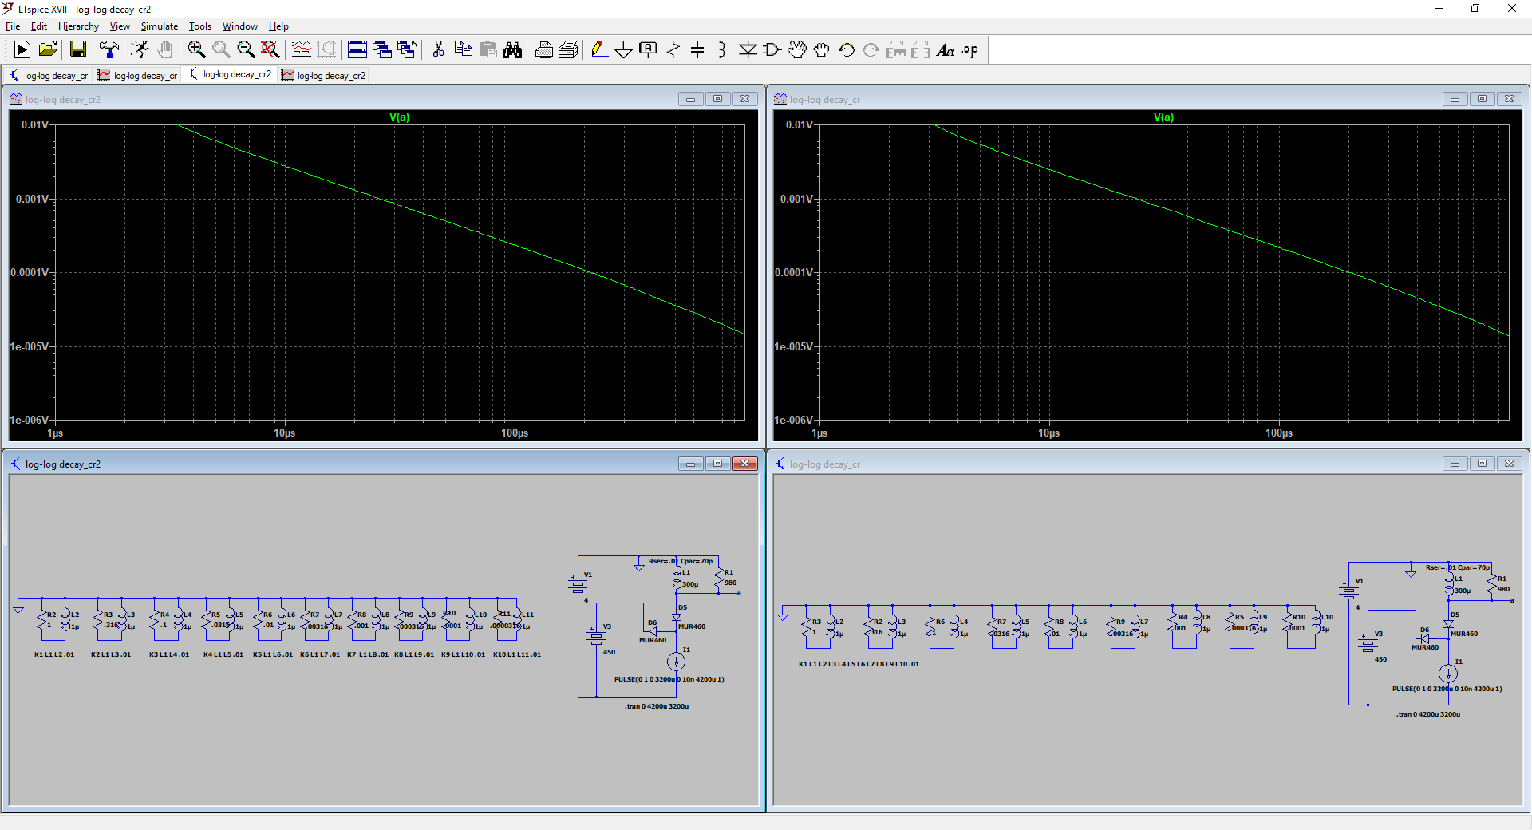Click the Save floppy disk icon

(x=78, y=50)
